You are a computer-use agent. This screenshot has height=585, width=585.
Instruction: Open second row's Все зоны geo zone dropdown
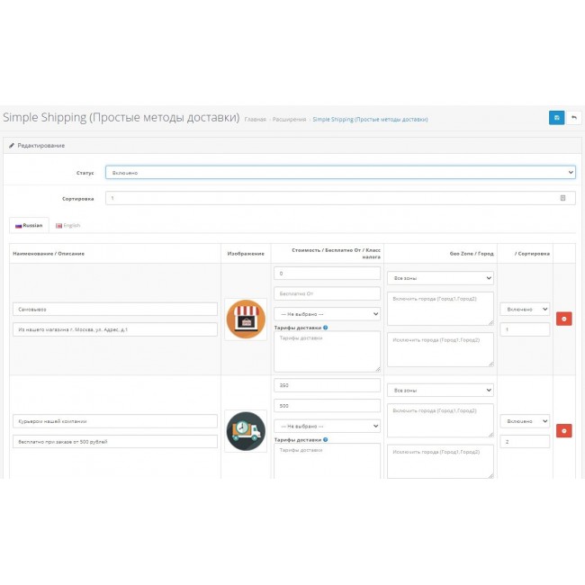pos(440,391)
